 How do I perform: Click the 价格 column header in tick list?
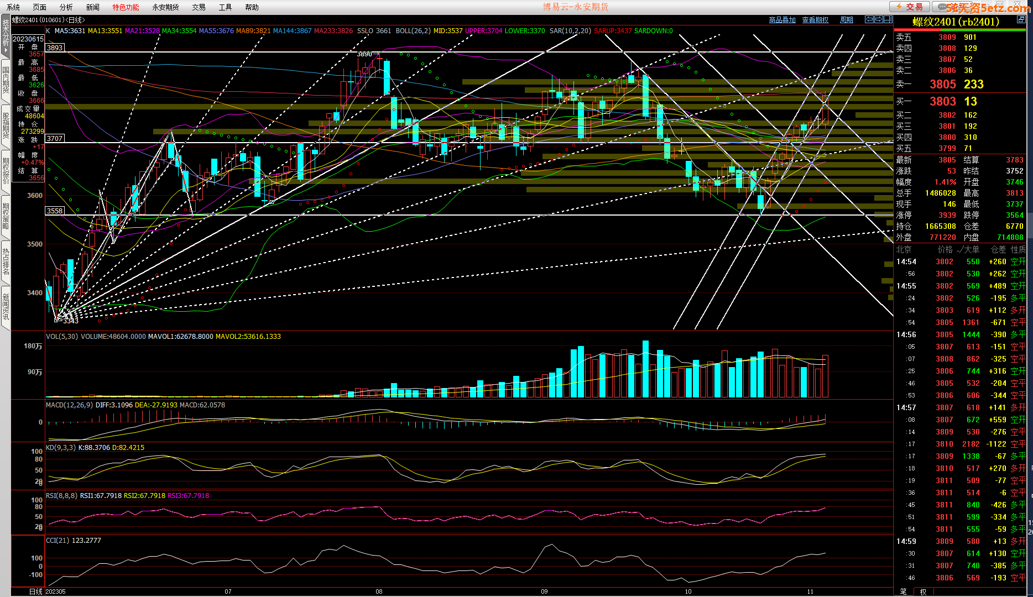point(946,250)
